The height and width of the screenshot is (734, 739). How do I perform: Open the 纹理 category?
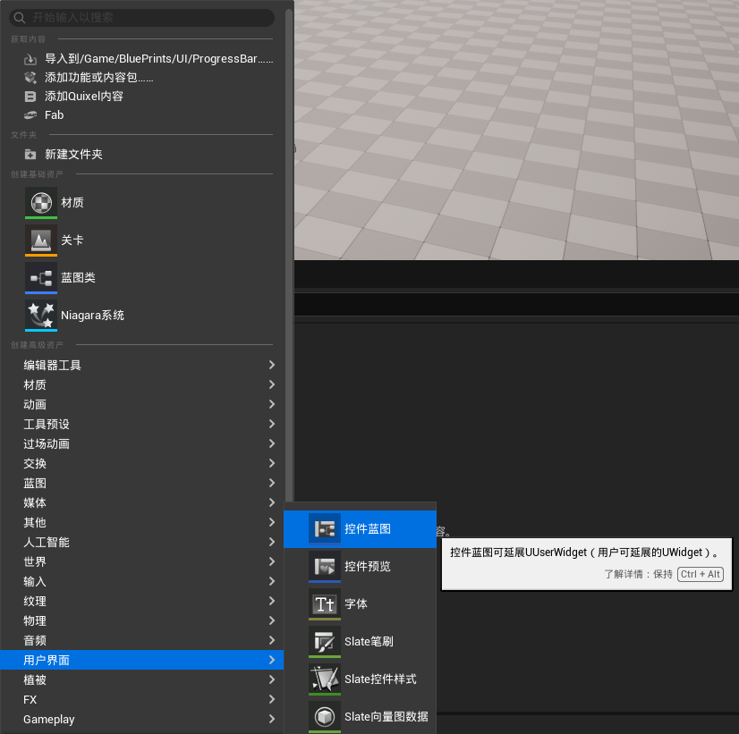click(x=142, y=601)
